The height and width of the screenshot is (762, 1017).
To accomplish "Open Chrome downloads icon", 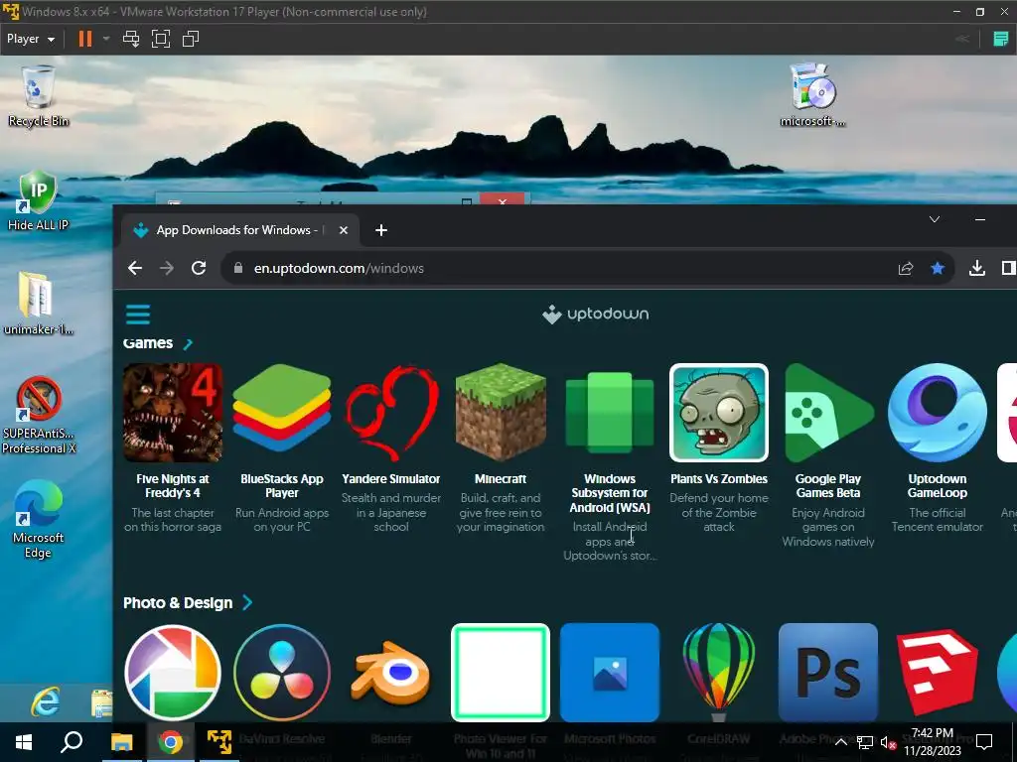I will point(977,268).
